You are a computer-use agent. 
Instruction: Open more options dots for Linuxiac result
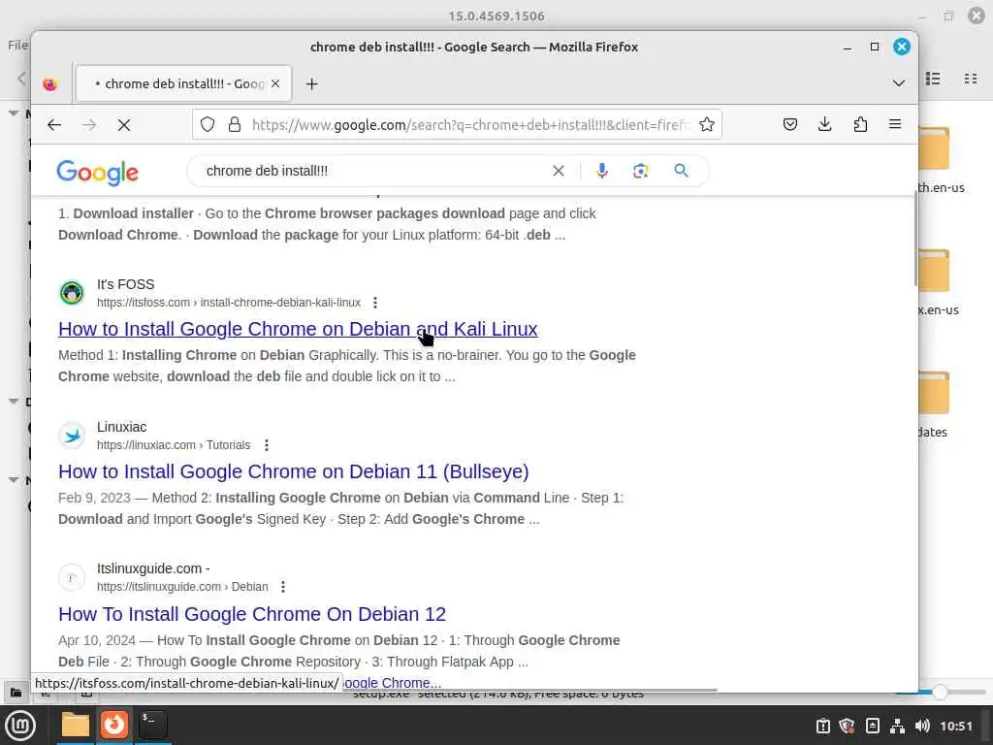(x=267, y=445)
